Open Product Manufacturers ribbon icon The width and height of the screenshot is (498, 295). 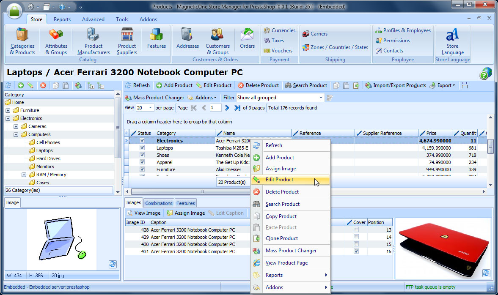click(94, 41)
